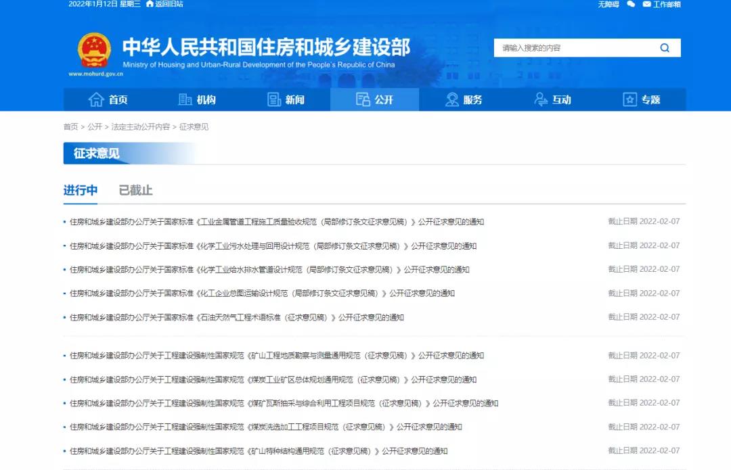This screenshot has height=470, width=731.
Task: Click 法定主动公开内容 in breadcrumb
Action: pos(141,127)
